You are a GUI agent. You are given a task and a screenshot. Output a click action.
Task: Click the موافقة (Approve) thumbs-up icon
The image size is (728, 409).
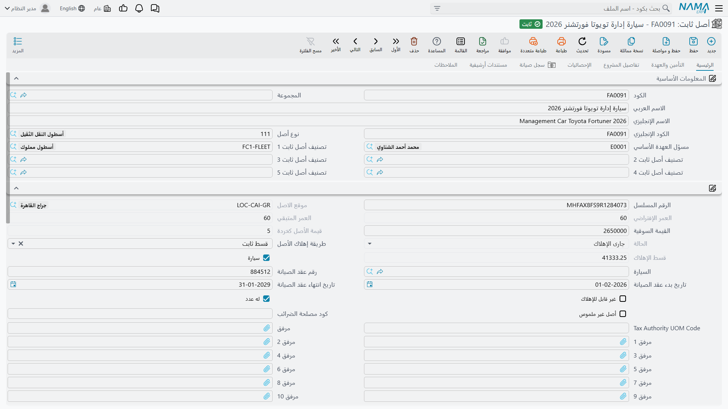pos(505,41)
